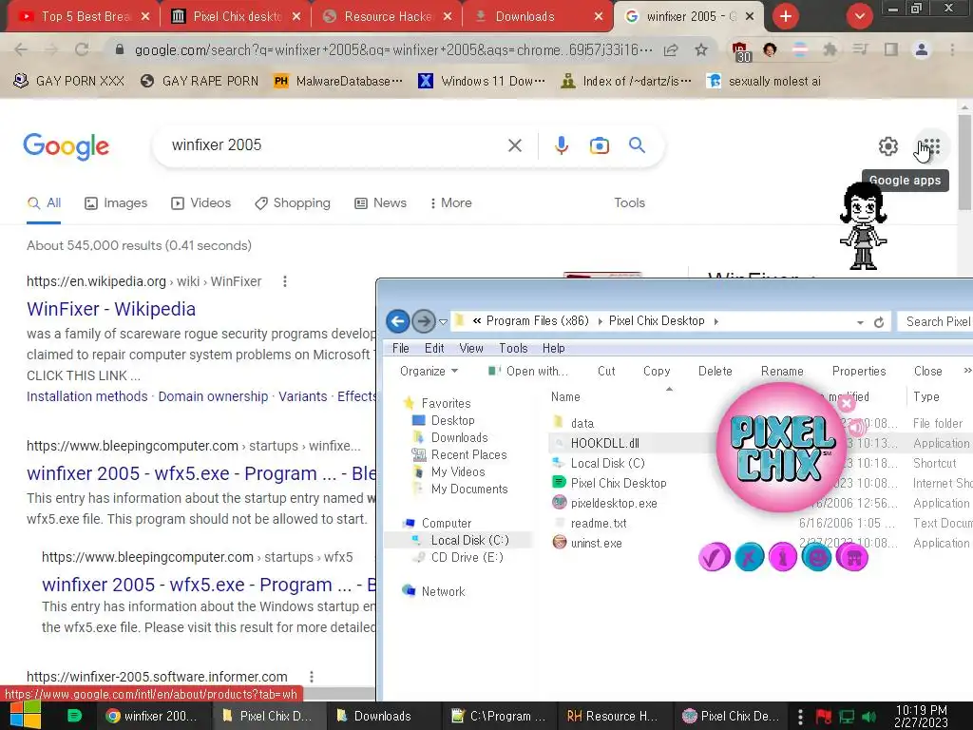This screenshot has width=973, height=730.
Task: Open the WinFixer - Wikipedia result
Action: coord(111,309)
